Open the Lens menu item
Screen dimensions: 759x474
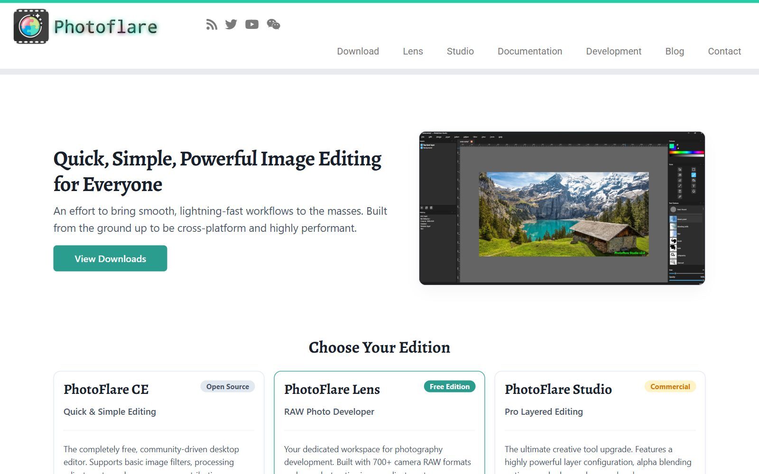coord(413,51)
